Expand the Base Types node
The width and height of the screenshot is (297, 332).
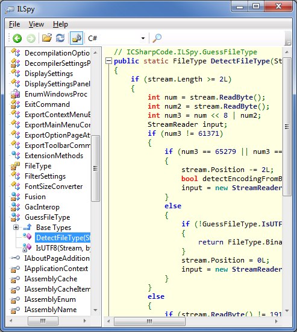pyautogui.click(x=16, y=228)
